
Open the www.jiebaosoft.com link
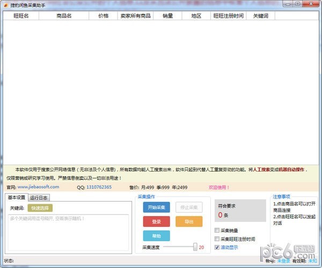(38, 187)
